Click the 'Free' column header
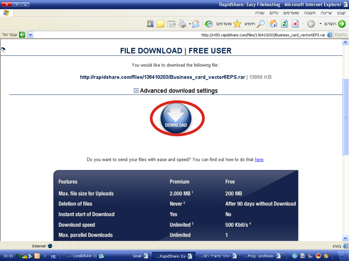Image resolution: width=349 pixels, height=261 pixels. tap(230, 182)
